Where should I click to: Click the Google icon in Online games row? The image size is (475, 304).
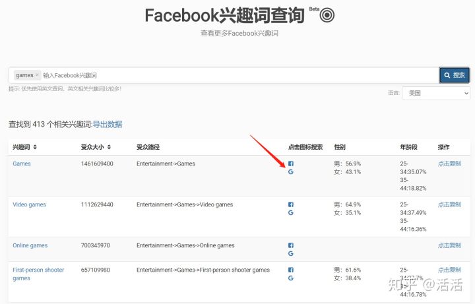(x=291, y=253)
